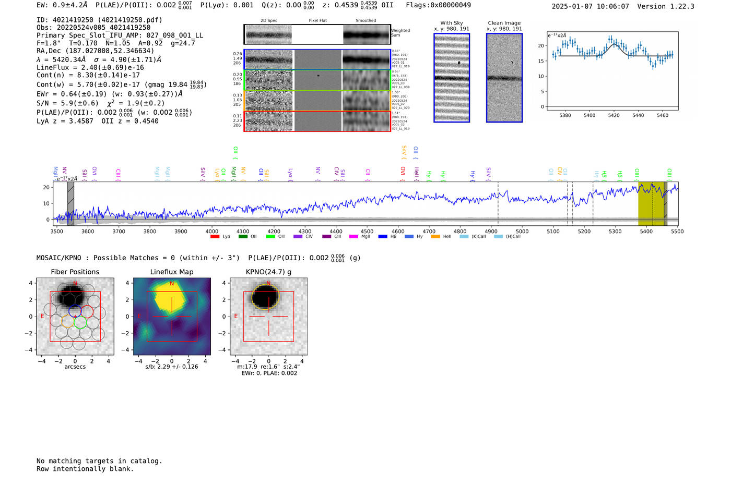Click the Smoothed column header
731x497 pixels.
(365, 21)
